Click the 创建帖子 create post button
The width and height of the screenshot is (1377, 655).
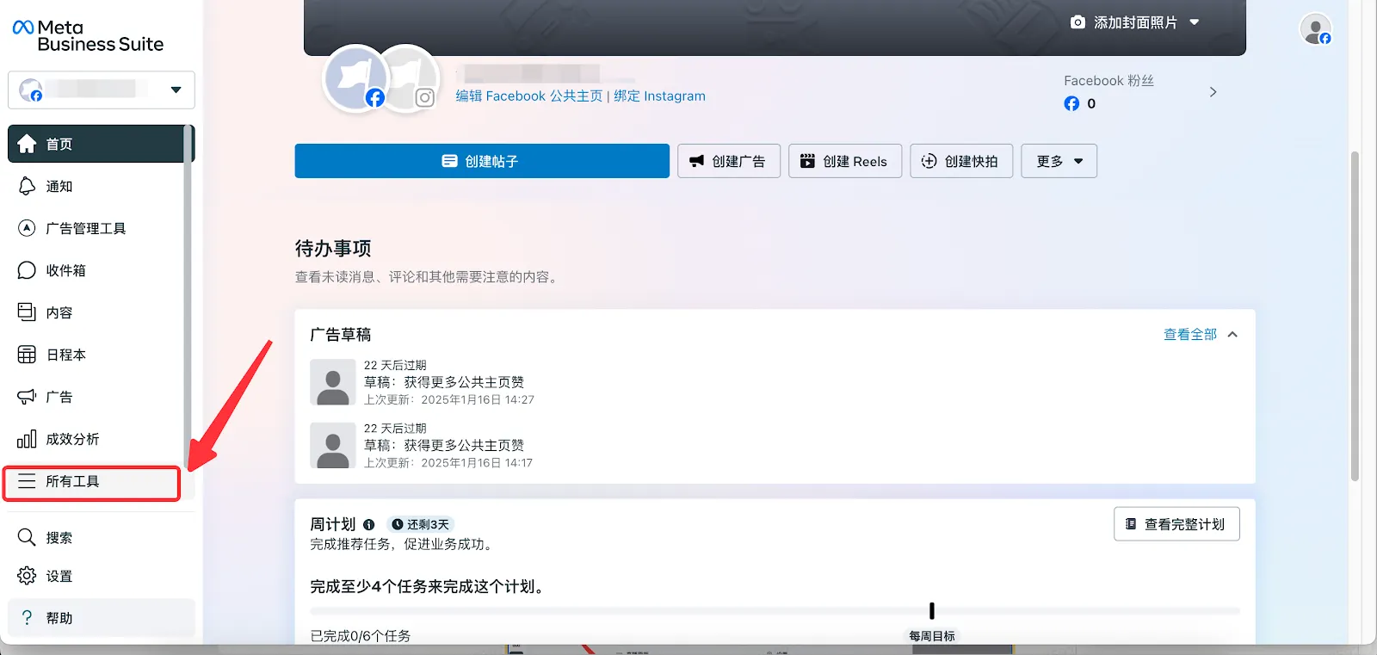[x=482, y=161]
